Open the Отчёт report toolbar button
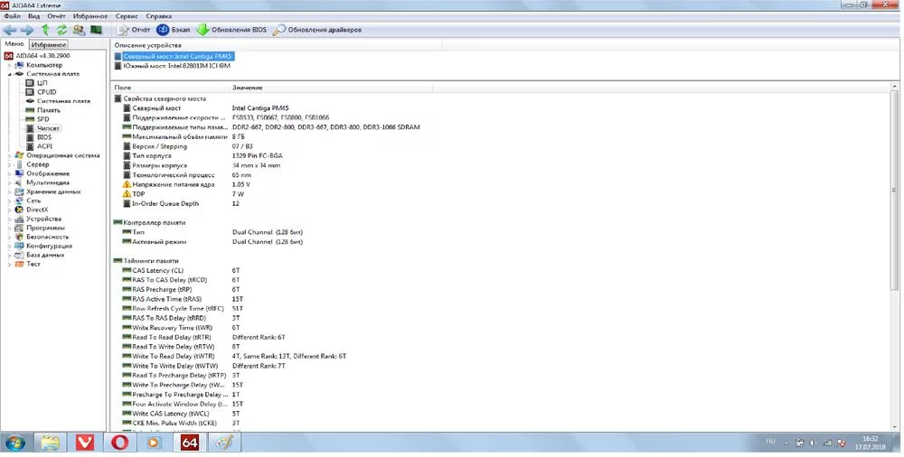904x457 pixels. tap(133, 30)
